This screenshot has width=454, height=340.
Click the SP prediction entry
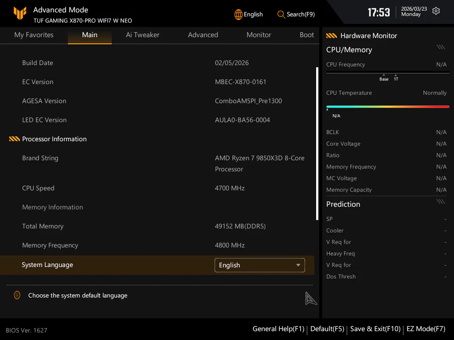click(x=329, y=219)
